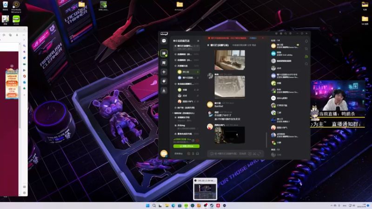Open second top-bar icon in KOOK title bar

click(281, 33)
